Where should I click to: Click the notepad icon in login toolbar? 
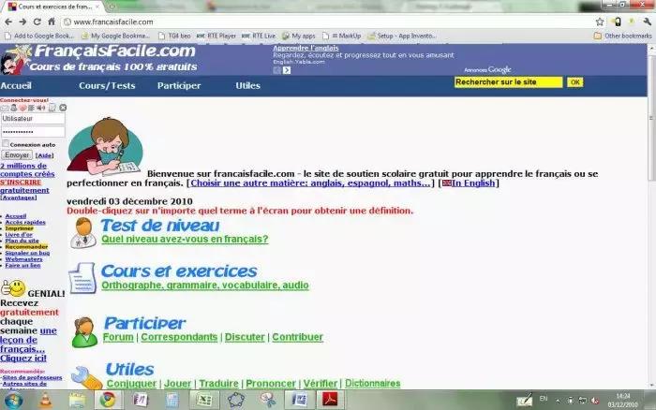coord(52,108)
